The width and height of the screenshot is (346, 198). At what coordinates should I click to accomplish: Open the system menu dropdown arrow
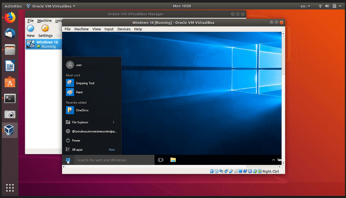point(340,6)
